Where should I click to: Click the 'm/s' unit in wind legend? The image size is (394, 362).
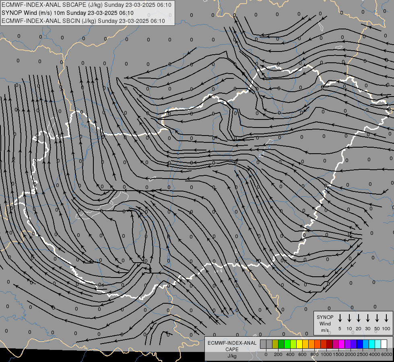coord(325,330)
